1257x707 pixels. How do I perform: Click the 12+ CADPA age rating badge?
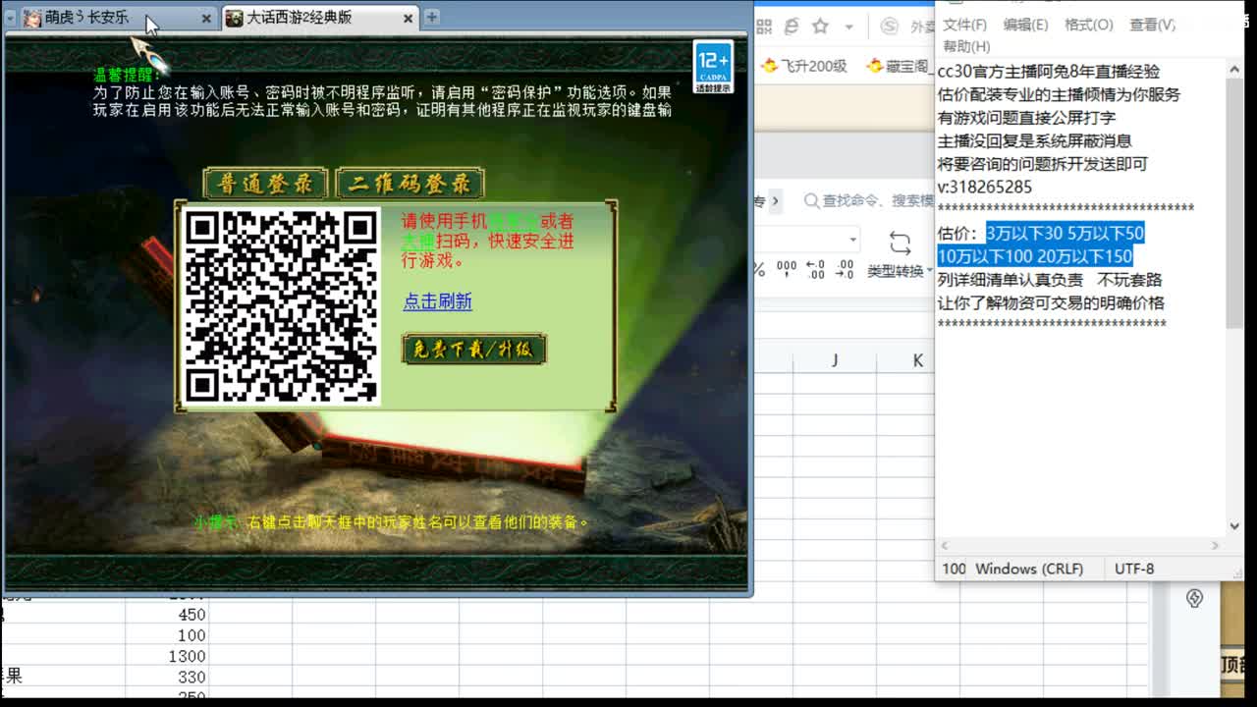[x=713, y=67]
